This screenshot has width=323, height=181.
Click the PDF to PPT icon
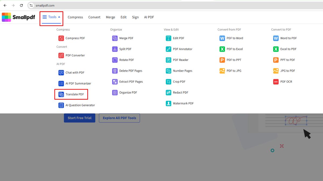222,60
